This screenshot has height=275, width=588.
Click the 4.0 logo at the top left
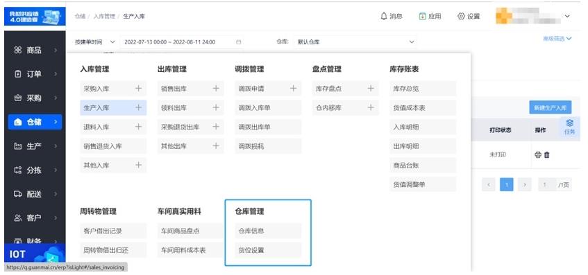[35, 17]
